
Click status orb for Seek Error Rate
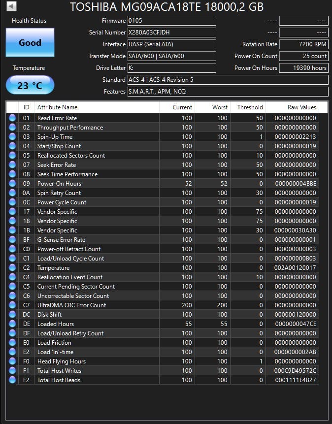click(x=12, y=164)
